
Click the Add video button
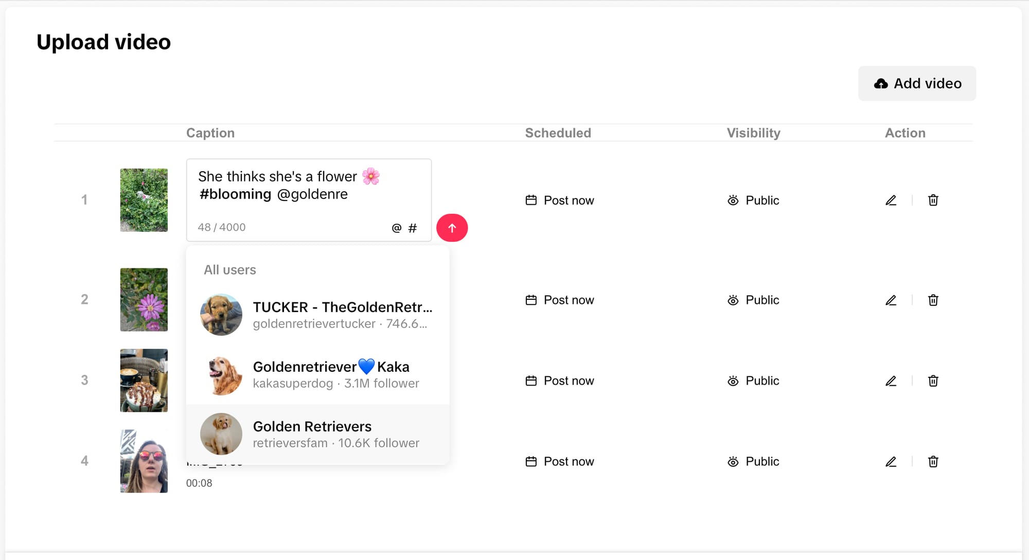(917, 83)
